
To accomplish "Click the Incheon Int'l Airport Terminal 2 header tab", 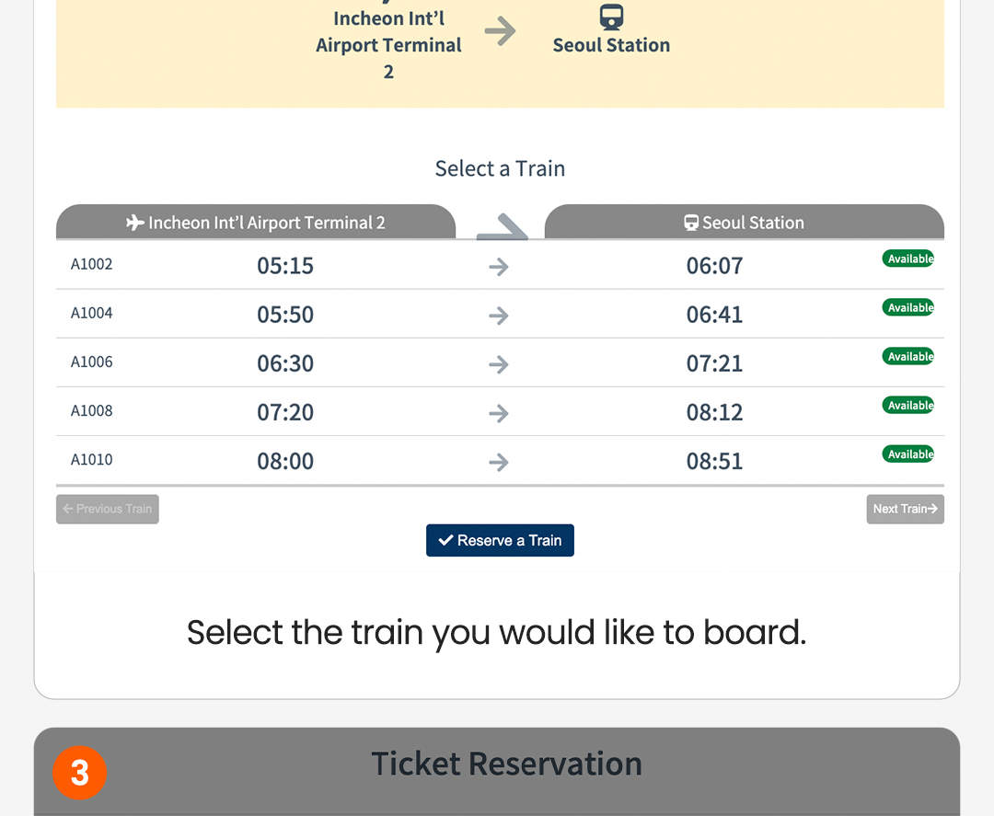I will (x=255, y=222).
